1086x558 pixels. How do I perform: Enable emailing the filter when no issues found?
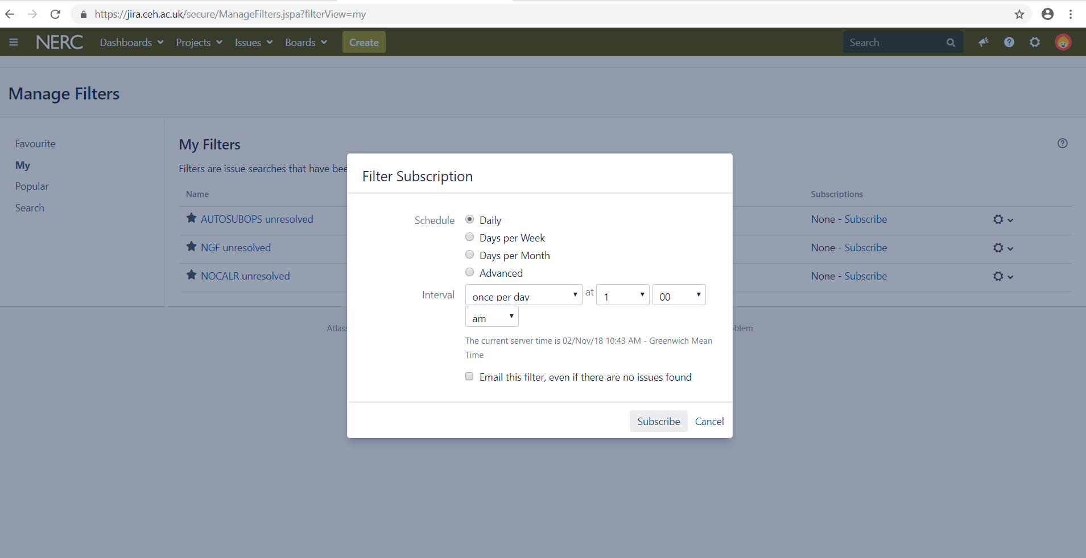[469, 376]
